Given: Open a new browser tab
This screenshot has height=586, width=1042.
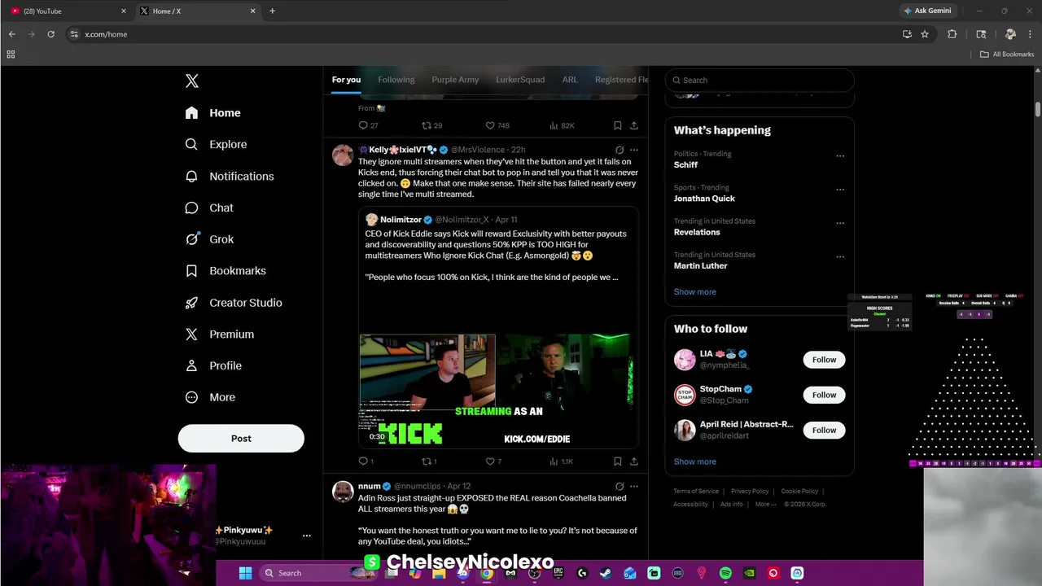Looking at the screenshot, I should [x=272, y=11].
